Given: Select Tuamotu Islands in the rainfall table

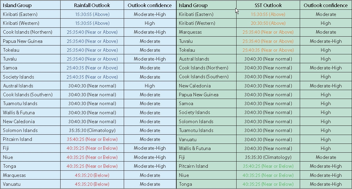Looking at the screenshot, I should (20, 103).
